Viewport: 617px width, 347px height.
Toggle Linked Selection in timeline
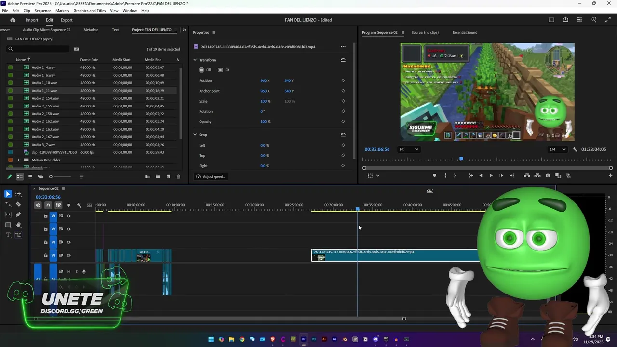pyautogui.click(x=58, y=205)
